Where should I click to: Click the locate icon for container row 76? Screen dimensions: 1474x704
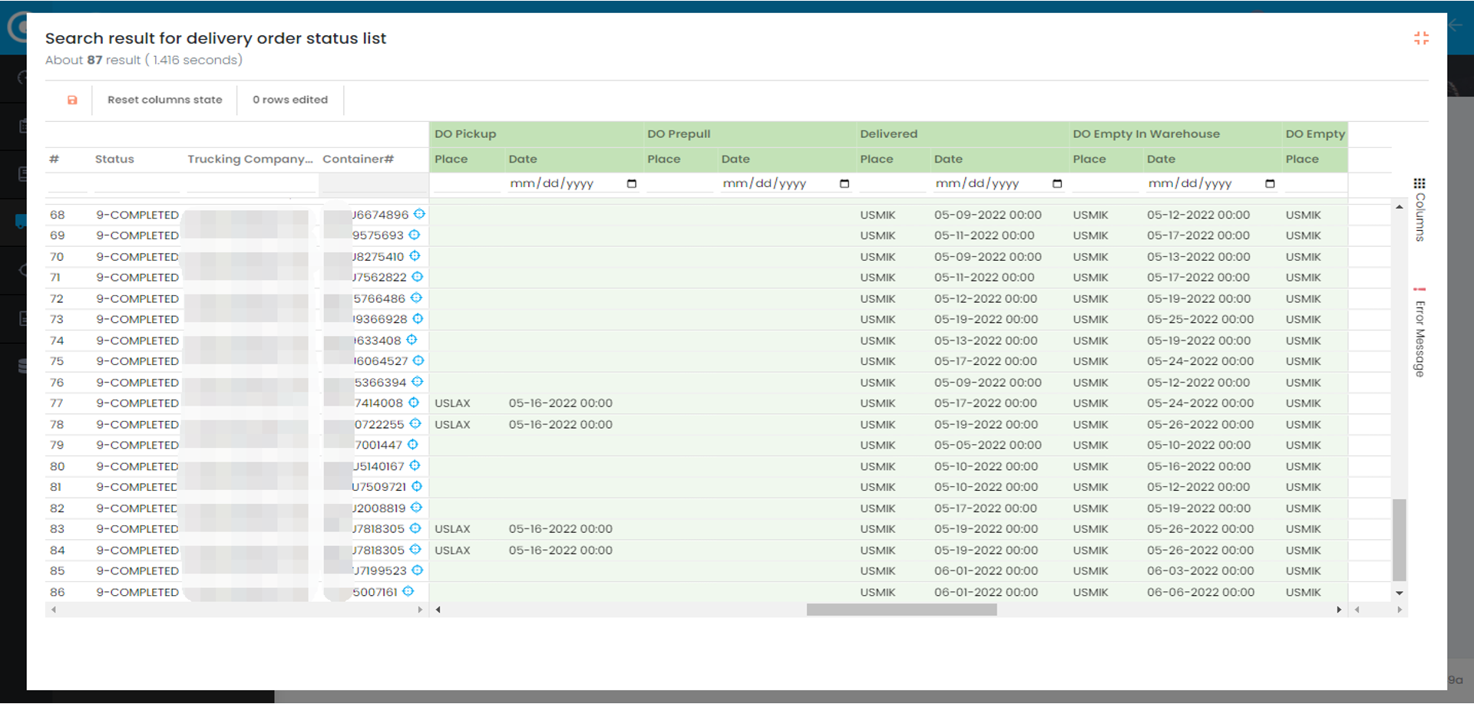click(417, 382)
